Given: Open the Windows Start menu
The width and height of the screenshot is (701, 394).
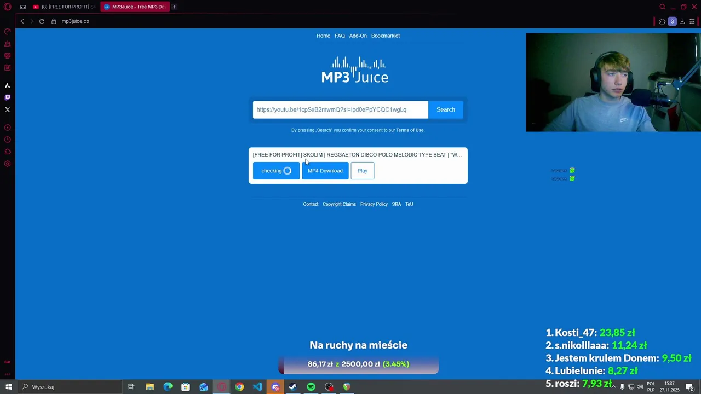Looking at the screenshot, I should coord(8,387).
